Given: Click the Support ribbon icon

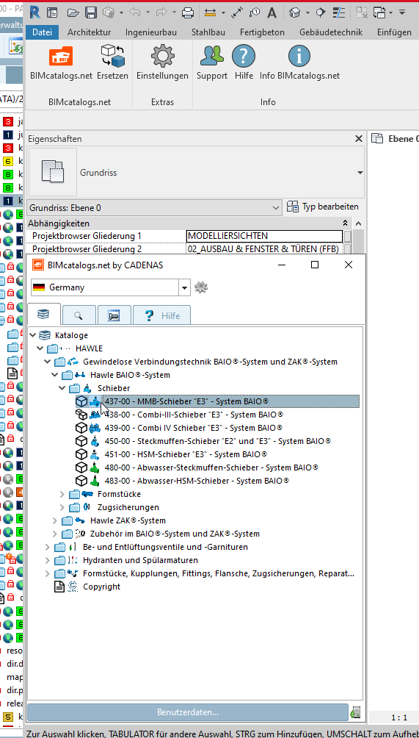Looking at the screenshot, I should [x=212, y=62].
